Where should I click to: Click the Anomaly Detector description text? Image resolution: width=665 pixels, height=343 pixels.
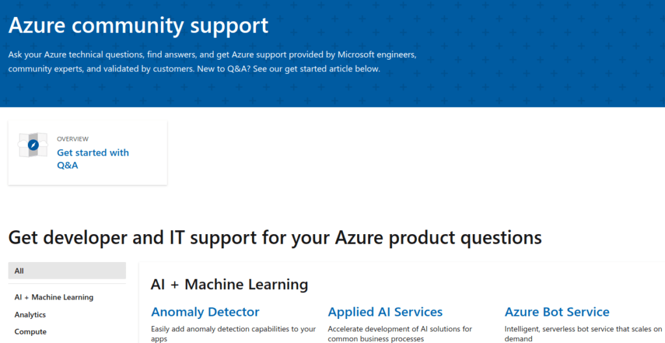233,334
